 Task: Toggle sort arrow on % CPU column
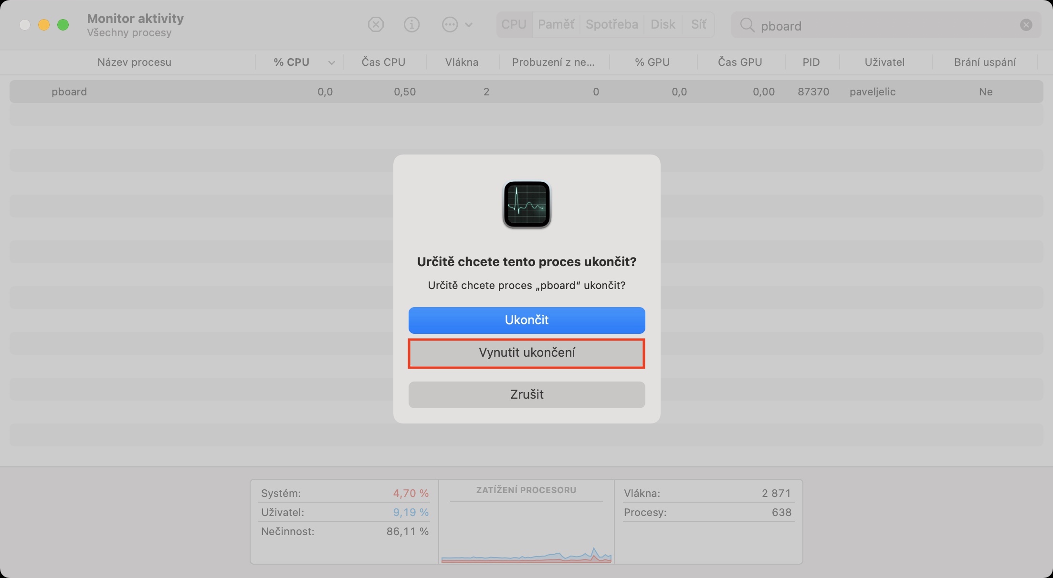click(331, 62)
